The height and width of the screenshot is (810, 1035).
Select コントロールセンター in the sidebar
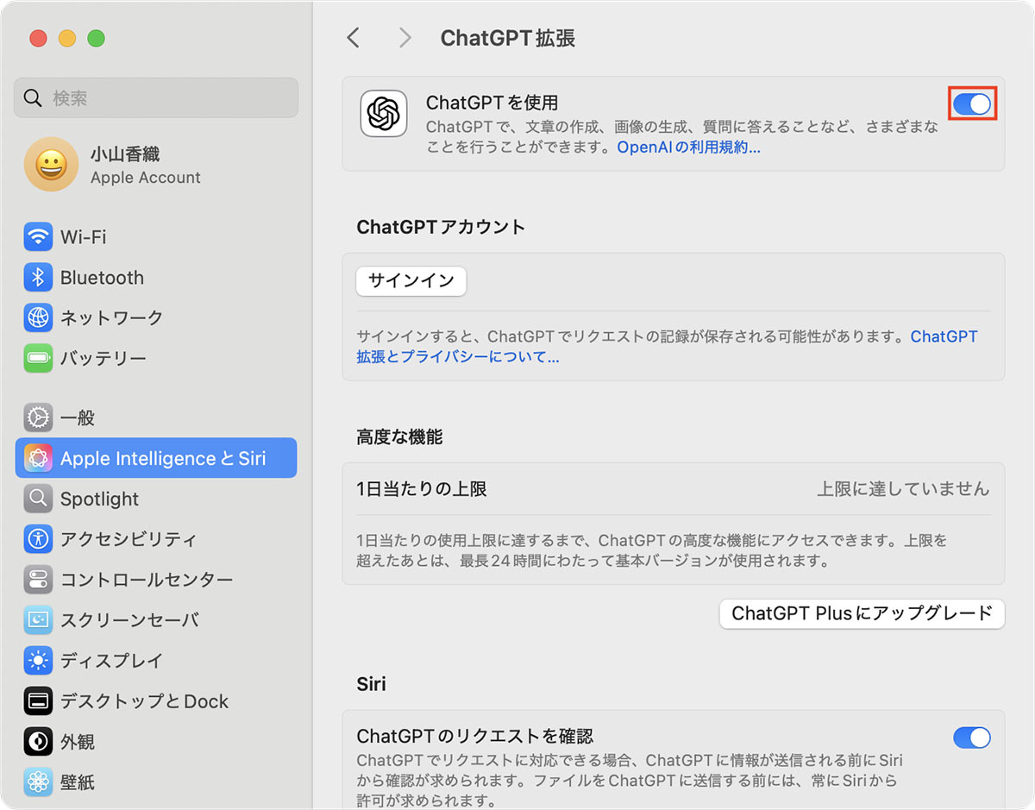tap(156, 580)
